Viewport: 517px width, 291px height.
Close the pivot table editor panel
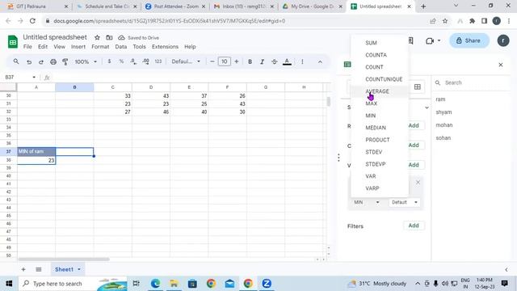point(501,65)
